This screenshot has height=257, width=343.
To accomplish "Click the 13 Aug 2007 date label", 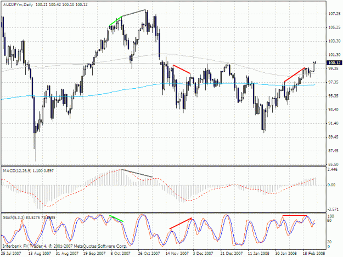I will (40, 253).
